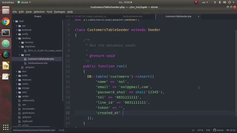Screen dimensions: 237x133
Task: Collapse the migrations folder
Action: click(20, 47)
